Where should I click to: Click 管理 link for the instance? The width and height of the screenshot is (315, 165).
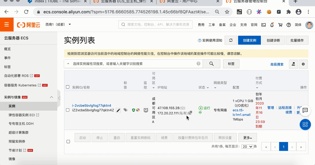271,108
